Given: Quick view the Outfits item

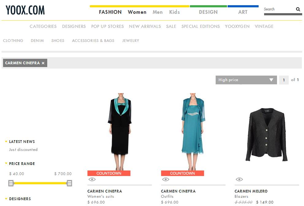Looking at the screenshot, I should click(x=166, y=179).
